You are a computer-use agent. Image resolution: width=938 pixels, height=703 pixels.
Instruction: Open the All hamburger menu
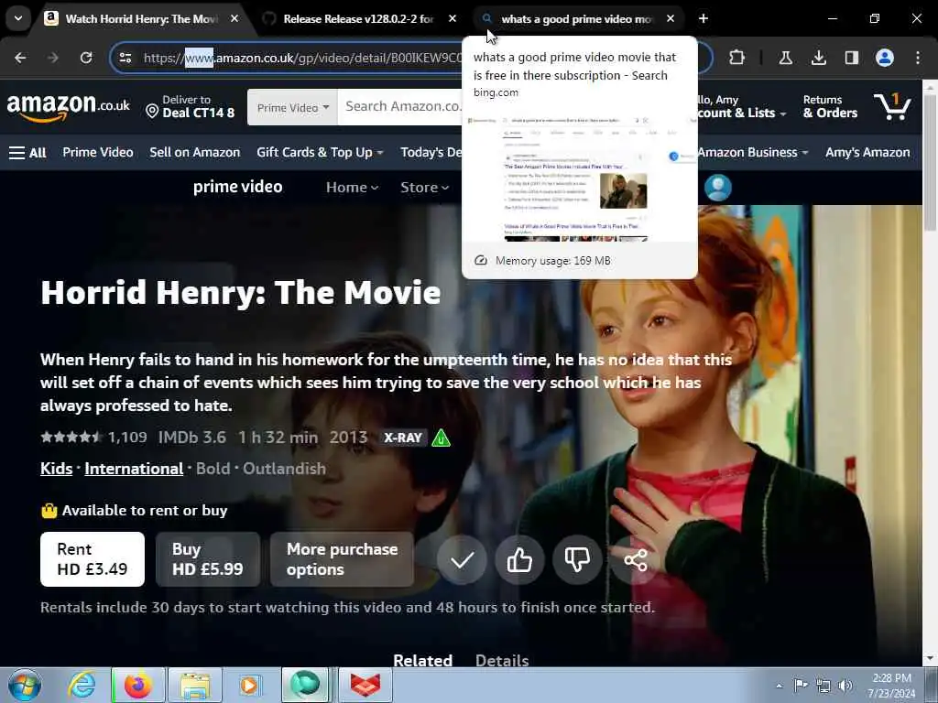coord(27,153)
